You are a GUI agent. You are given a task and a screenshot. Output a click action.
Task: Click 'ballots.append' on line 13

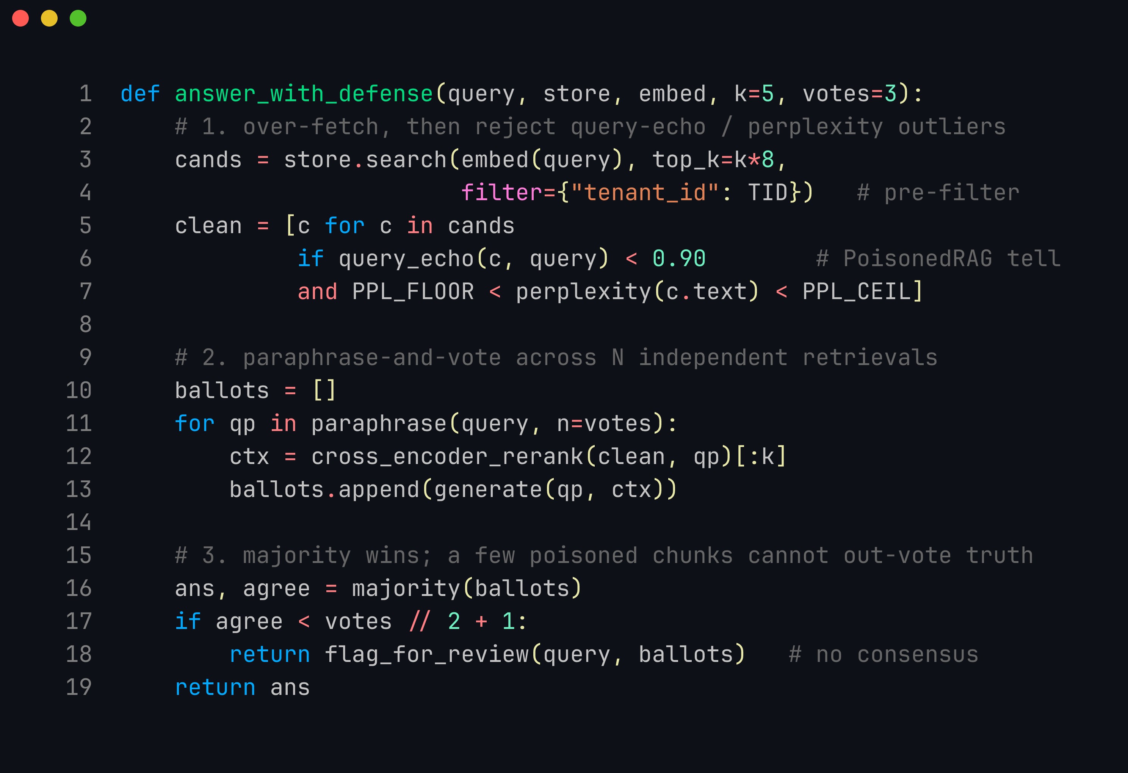click(x=324, y=490)
